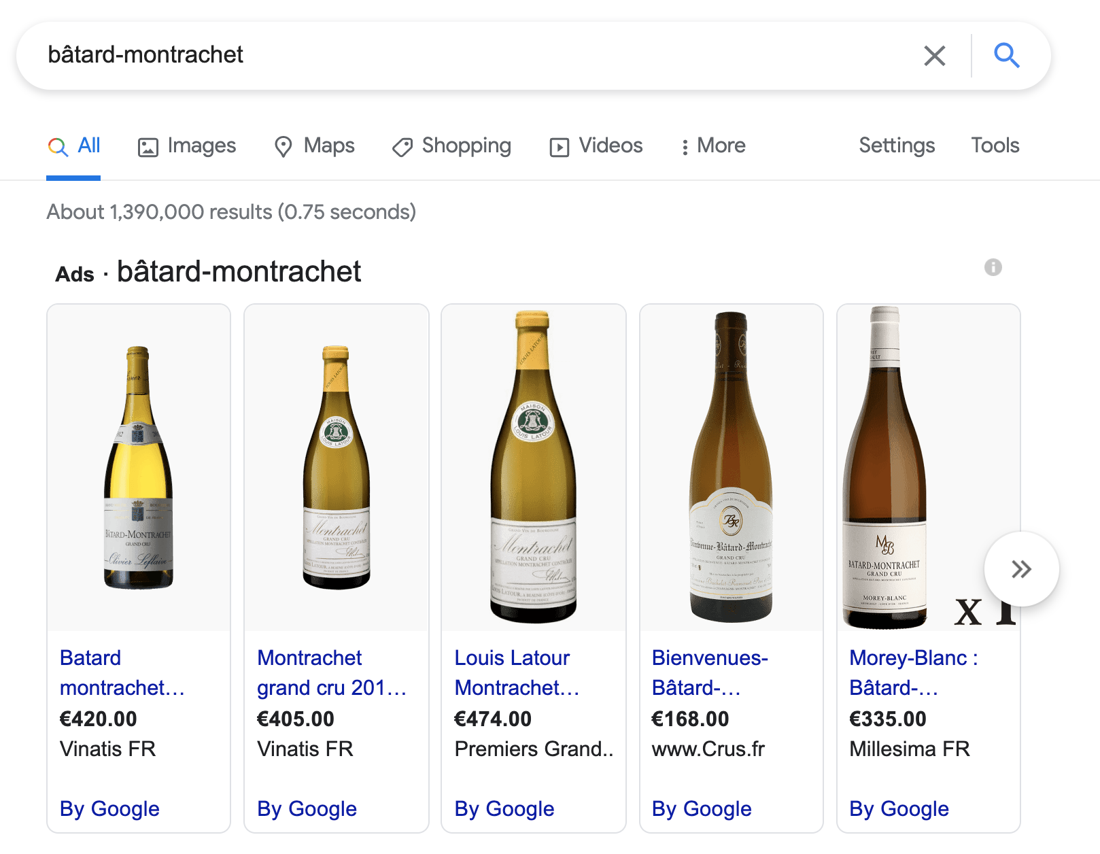Click the Premiers Grand.. seller name
1100x854 pixels.
534,749
